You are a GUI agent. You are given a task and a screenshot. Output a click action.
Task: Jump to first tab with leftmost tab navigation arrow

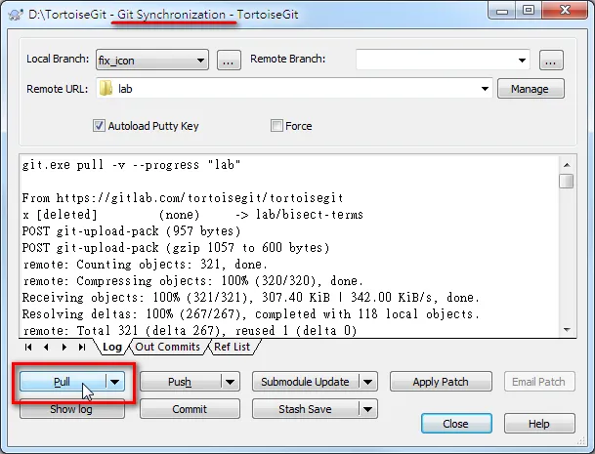click(28, 347)
